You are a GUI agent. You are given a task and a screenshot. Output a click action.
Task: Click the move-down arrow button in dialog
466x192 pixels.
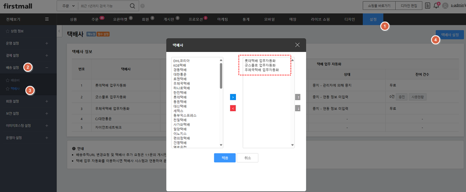(x=298, y=108)
